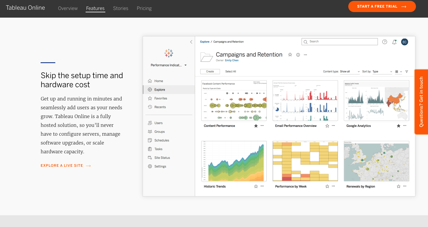Open the Google Analytics thumbnail

click(x=377, y=100)
